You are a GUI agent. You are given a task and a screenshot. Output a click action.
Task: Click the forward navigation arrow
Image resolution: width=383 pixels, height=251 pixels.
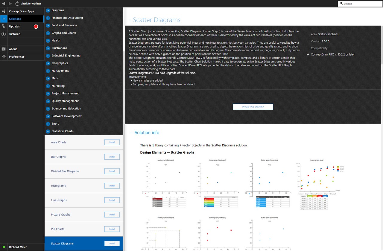tap(10, 4)
